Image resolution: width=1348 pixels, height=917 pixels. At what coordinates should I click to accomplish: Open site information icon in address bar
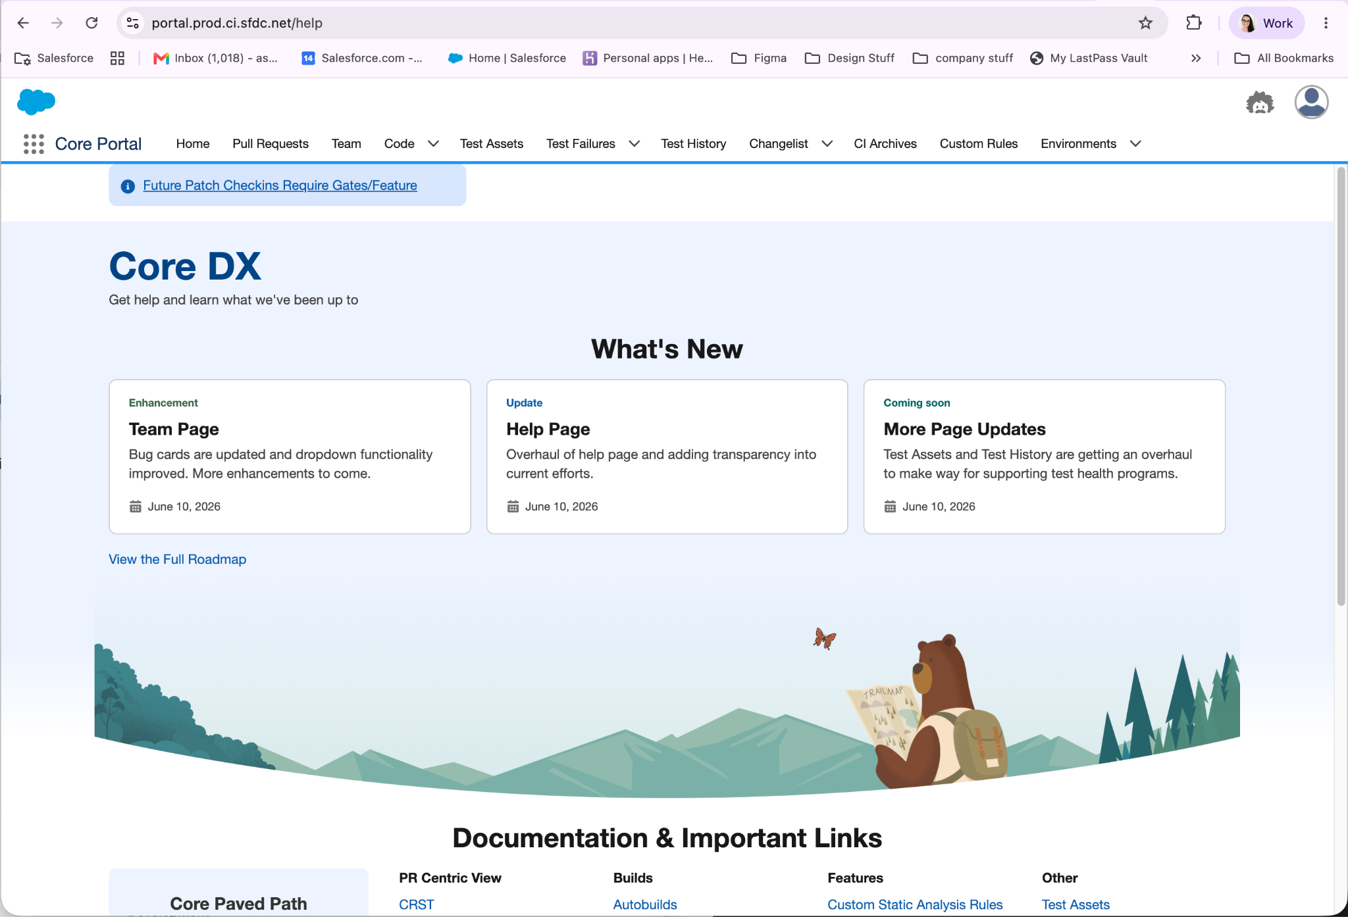coord(132,23)
